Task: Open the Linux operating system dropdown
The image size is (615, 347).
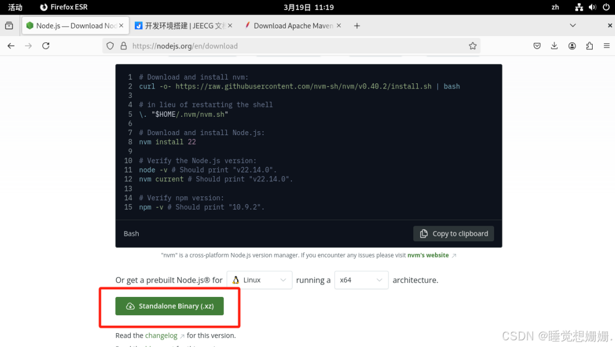Action: coord(259,280)
